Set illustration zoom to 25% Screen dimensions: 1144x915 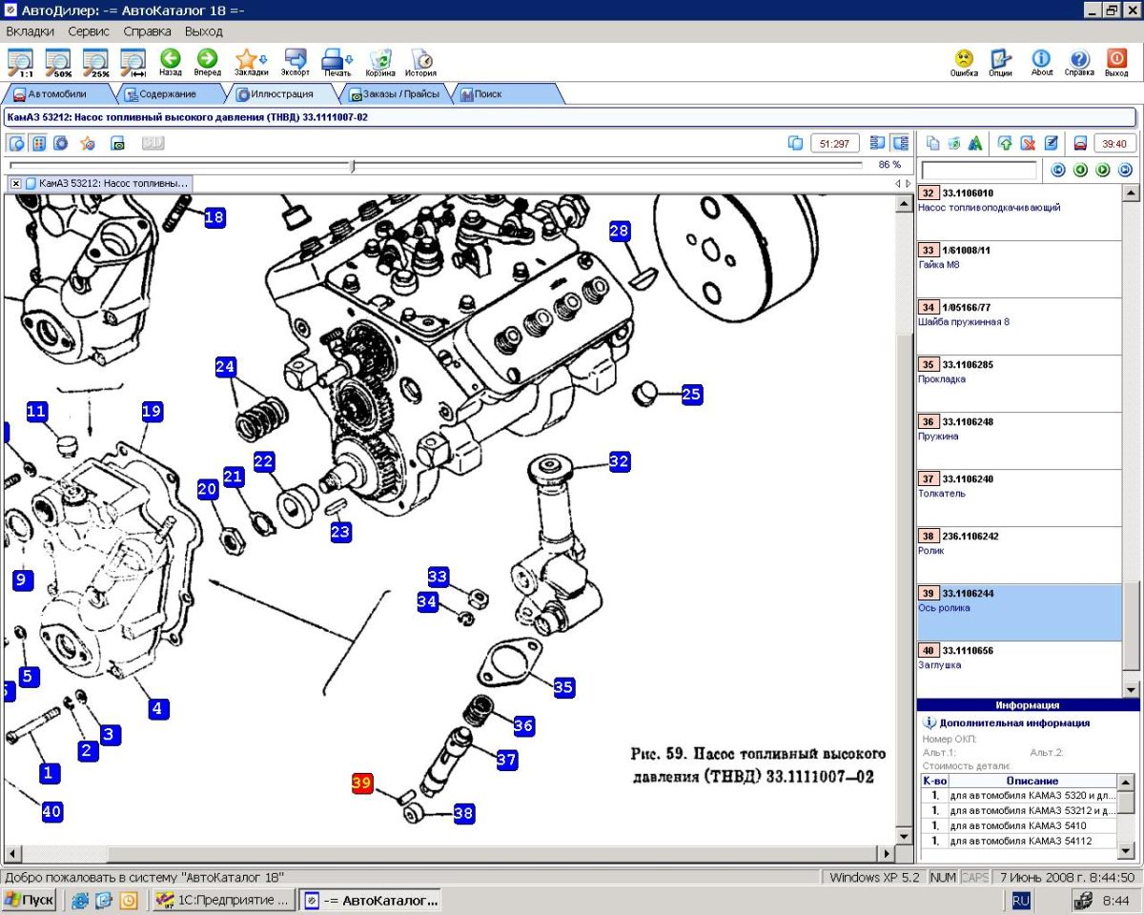coord(95,63)
